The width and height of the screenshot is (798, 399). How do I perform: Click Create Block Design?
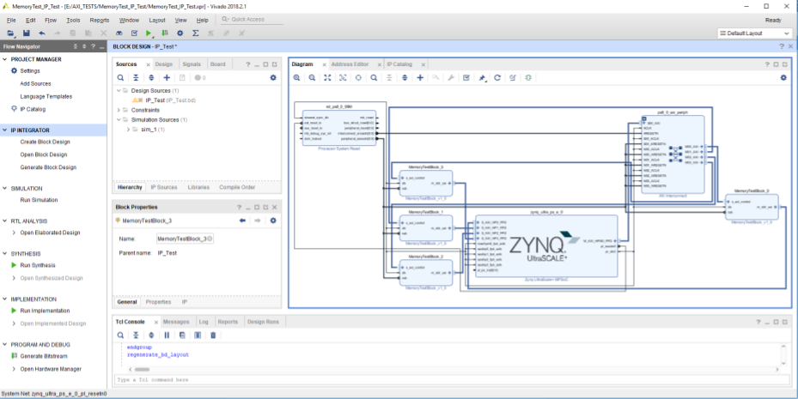pos(46,142)
